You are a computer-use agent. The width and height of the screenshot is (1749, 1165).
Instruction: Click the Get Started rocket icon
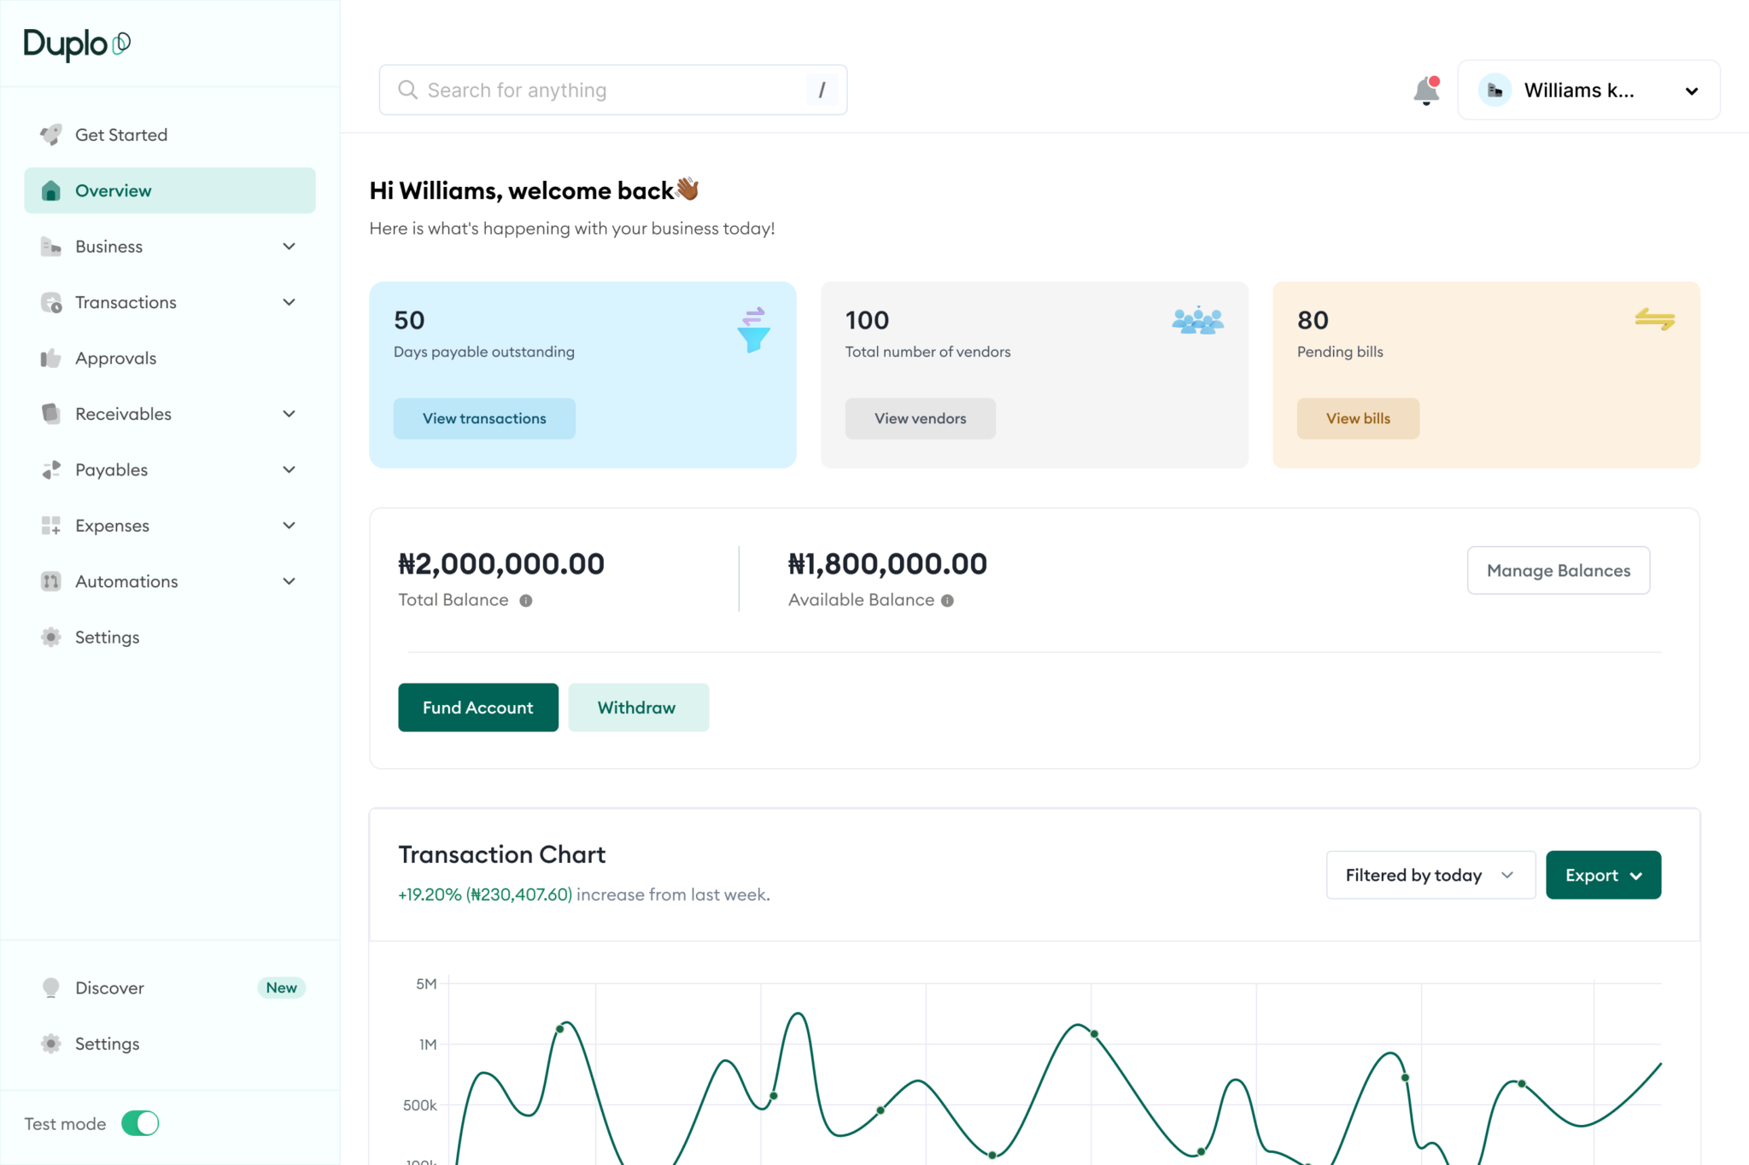tap(51, 135)
